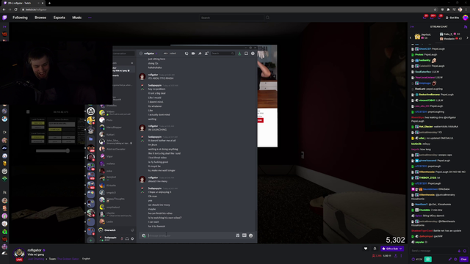The image size is (470, 264).
Task: Open the rolfgator channel name link
Action: (x=35, y=250)
